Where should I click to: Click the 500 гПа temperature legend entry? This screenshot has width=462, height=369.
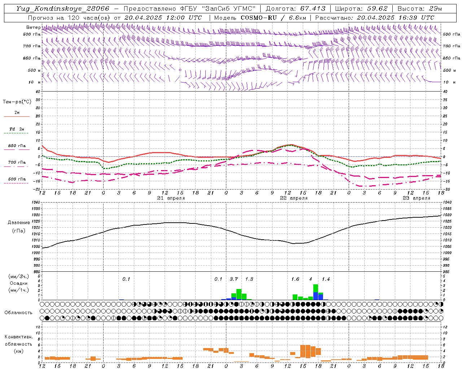point(17,179)
